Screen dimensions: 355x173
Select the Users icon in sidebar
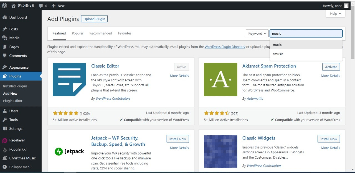coord(5,111)
